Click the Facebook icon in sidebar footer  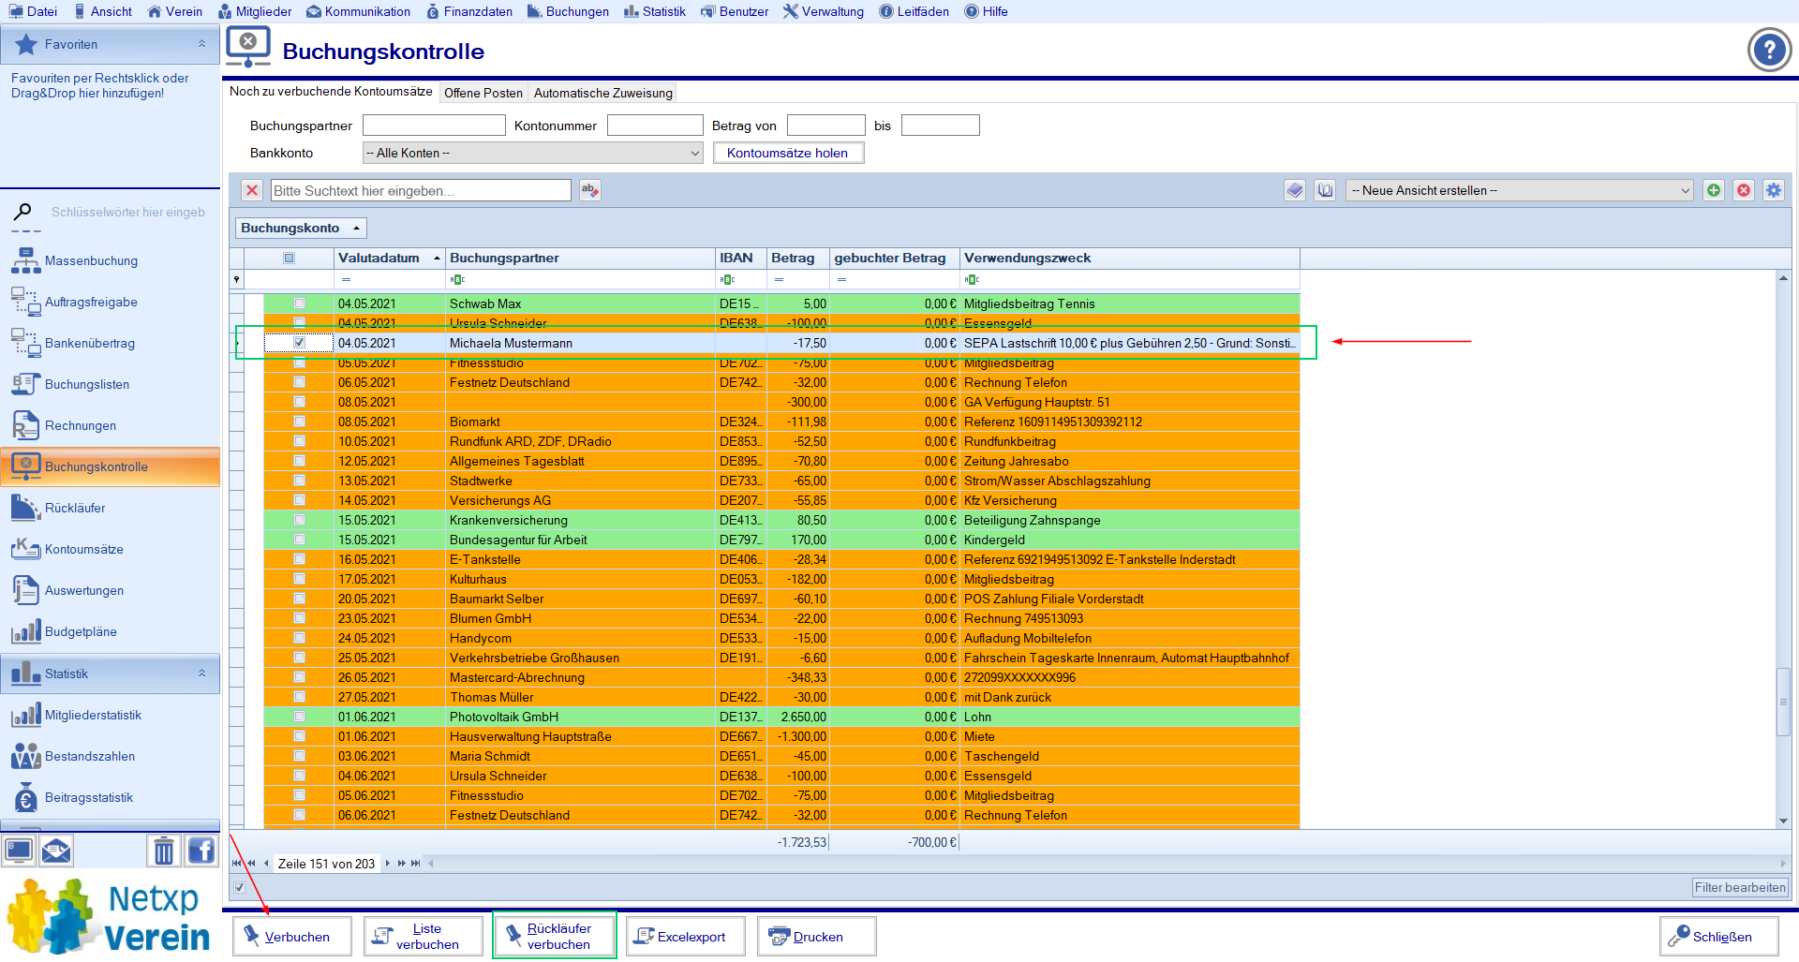(x=201, y=851)
